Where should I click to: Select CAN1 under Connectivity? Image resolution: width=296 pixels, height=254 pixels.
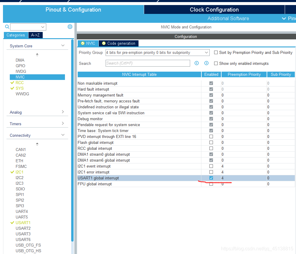coord(20,149)
